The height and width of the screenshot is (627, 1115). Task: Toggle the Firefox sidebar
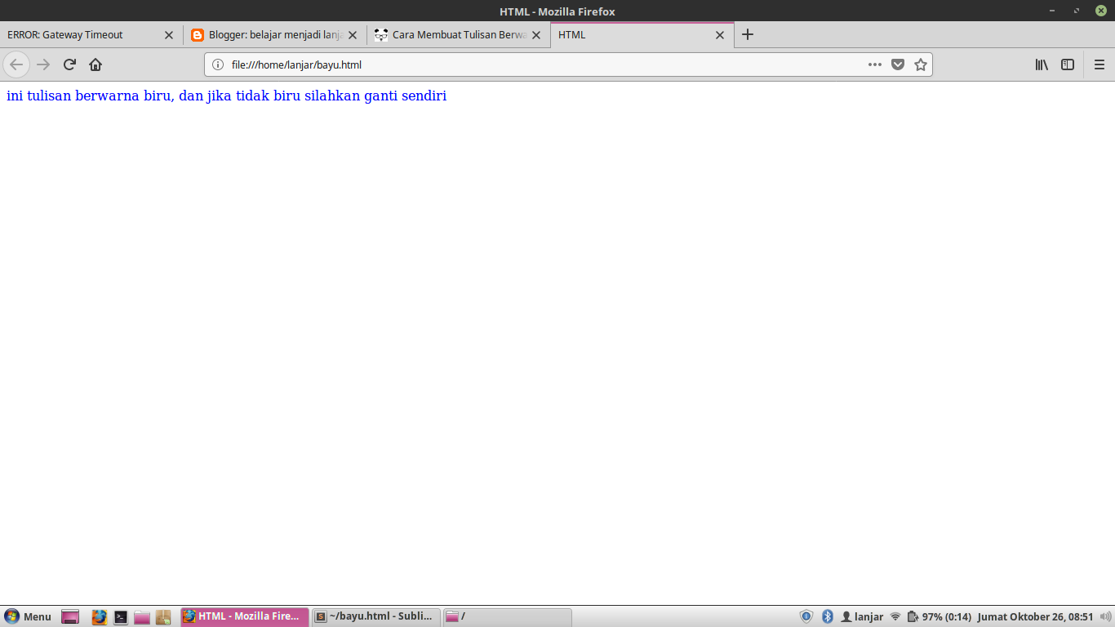coord(1068,64)
